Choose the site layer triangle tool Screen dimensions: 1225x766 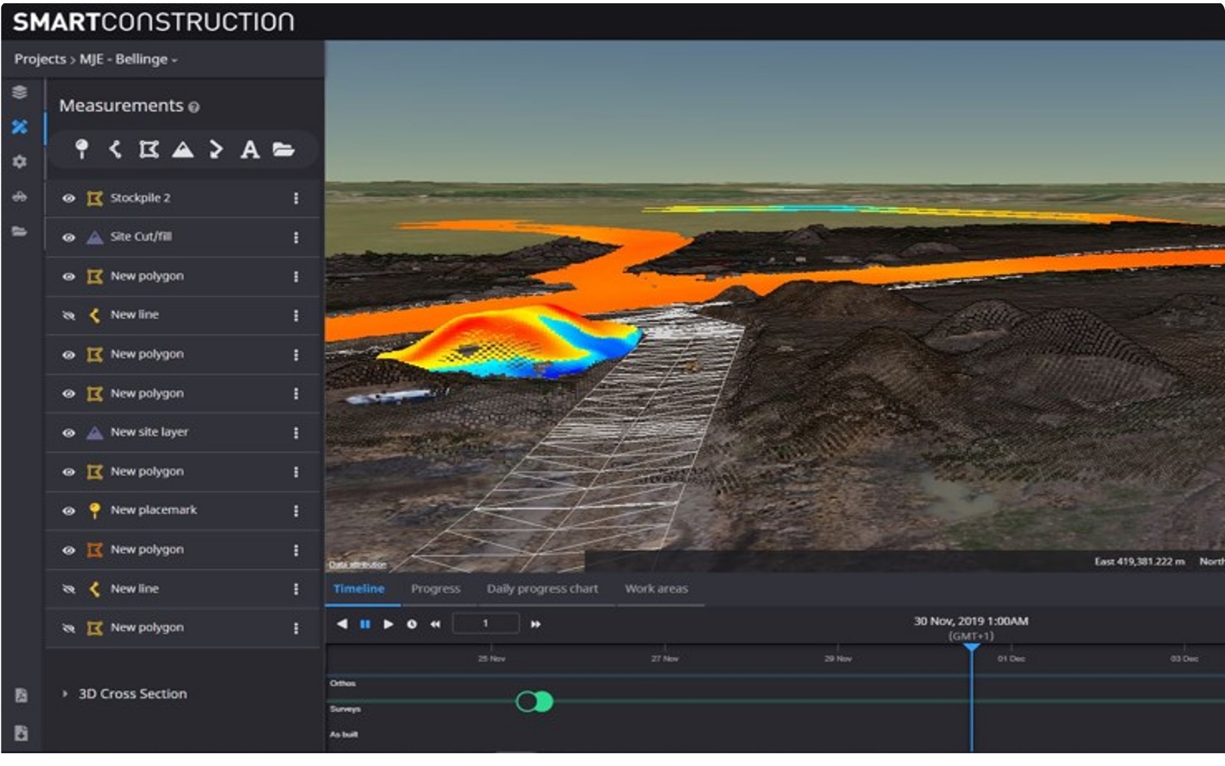pos(183,149)
